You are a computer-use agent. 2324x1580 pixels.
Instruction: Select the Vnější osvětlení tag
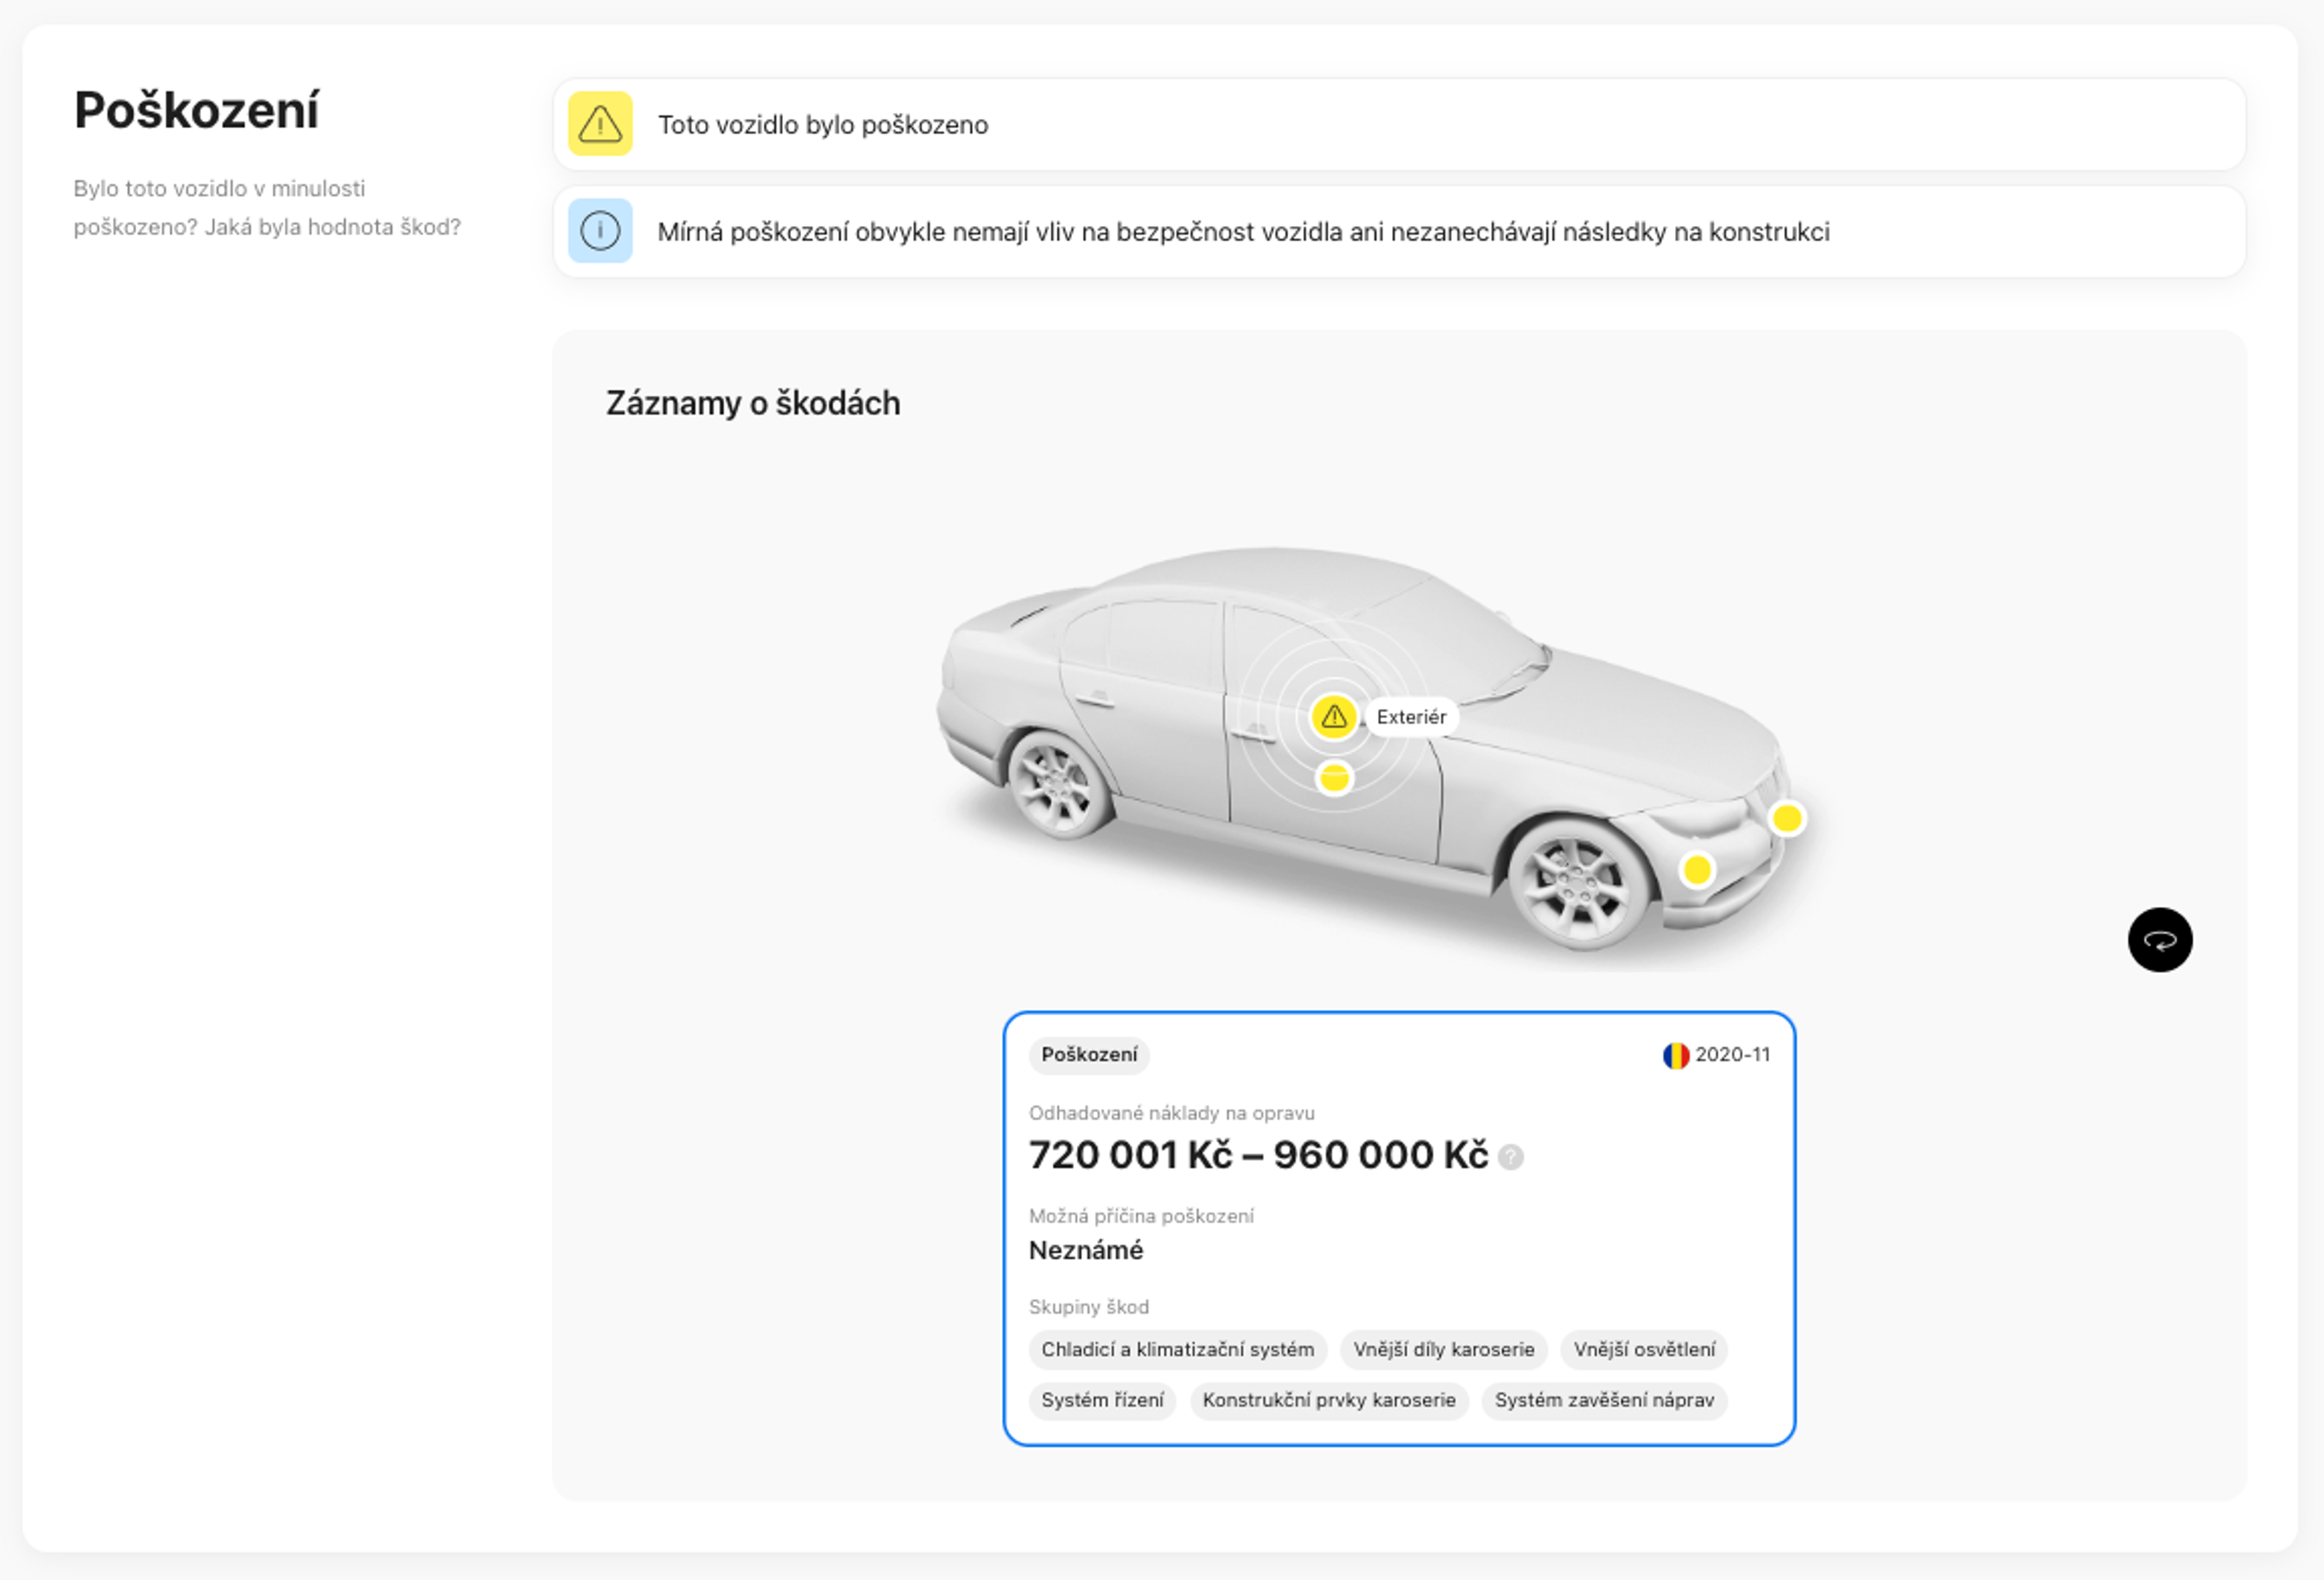pos(1643,1350)
